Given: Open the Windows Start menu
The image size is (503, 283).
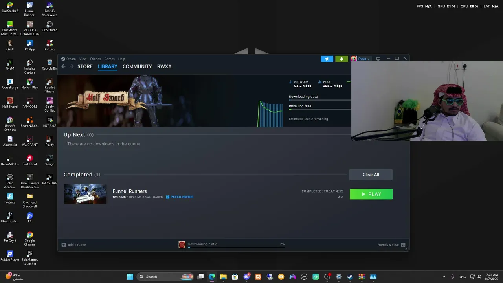Looking at the screenshot, I should point(130,277).
